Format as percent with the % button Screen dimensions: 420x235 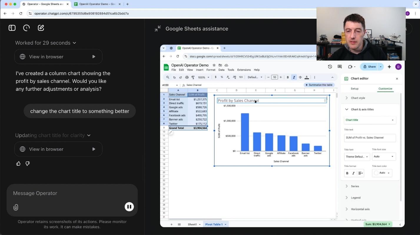(222, 77)
